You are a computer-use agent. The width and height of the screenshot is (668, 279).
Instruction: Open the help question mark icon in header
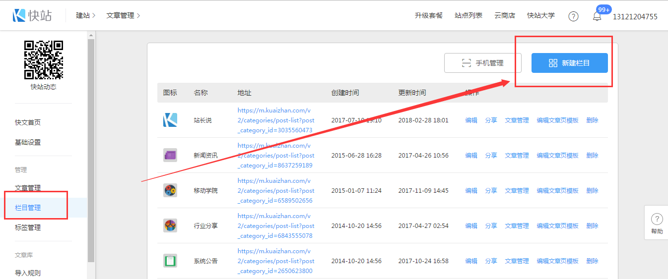click(x=573, y=16)
